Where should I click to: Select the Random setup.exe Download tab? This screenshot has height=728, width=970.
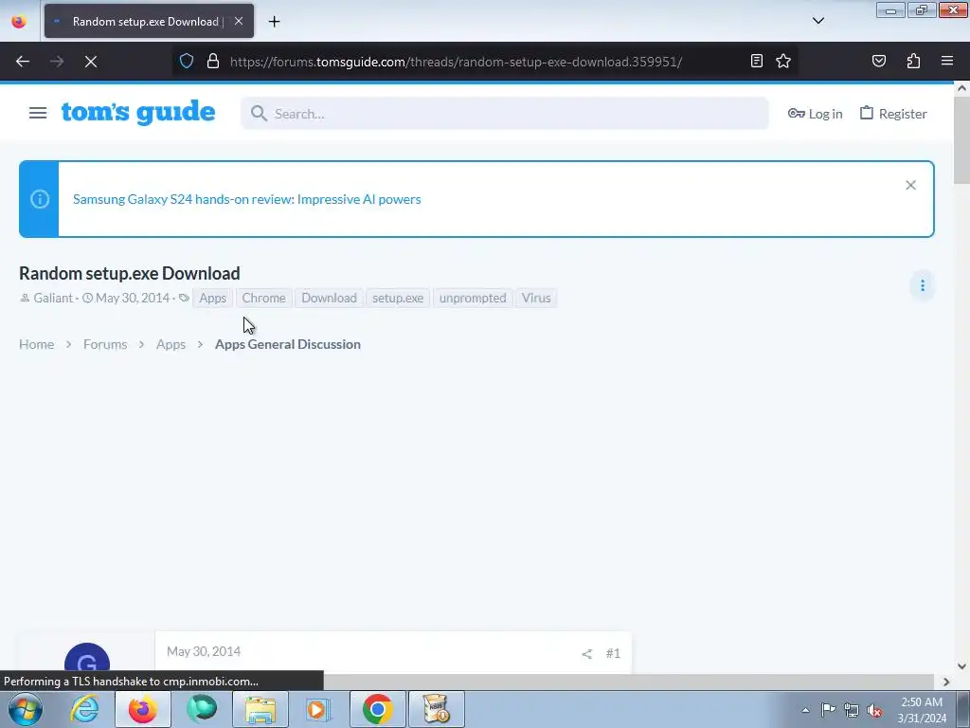(x=149, y=21)
